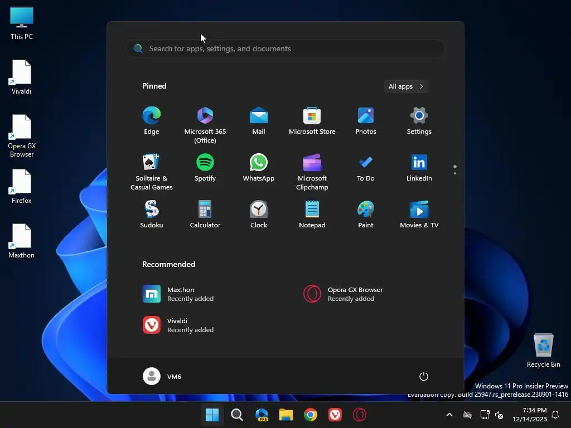Open Edge from pinned apps
The height and width of the screenshot is (428, 571).
152,121
